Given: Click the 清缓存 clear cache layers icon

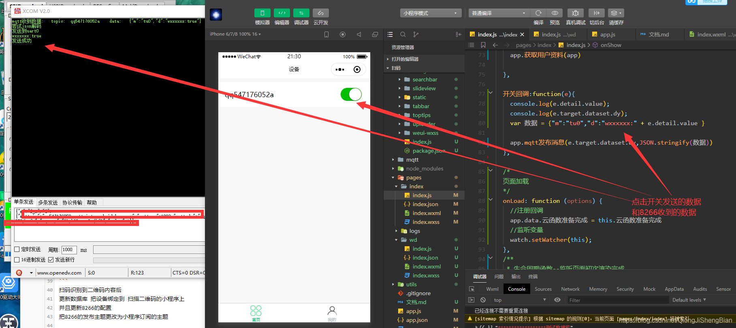Looking at the screenshot, I should click(x=616, y=13).
